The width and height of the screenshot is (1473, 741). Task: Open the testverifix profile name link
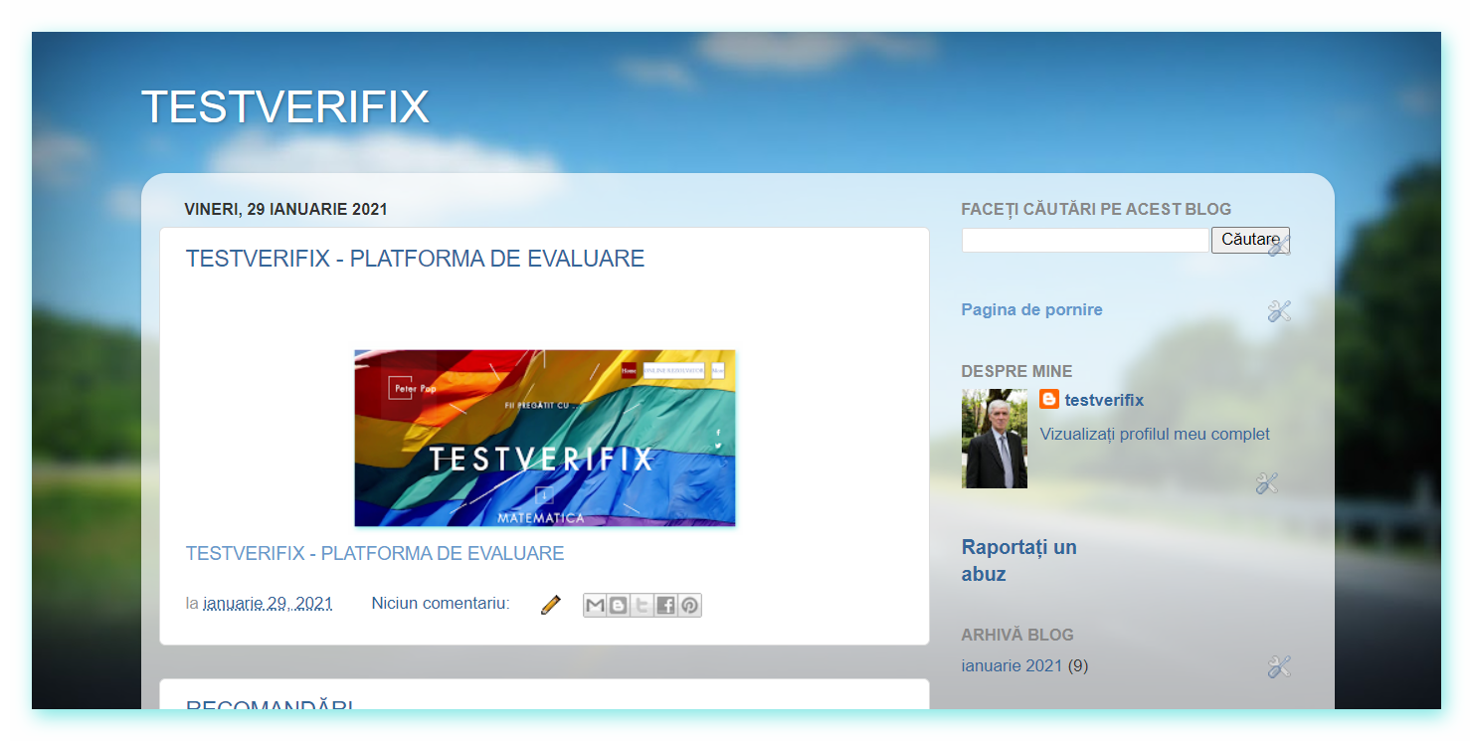(1104, 400)
